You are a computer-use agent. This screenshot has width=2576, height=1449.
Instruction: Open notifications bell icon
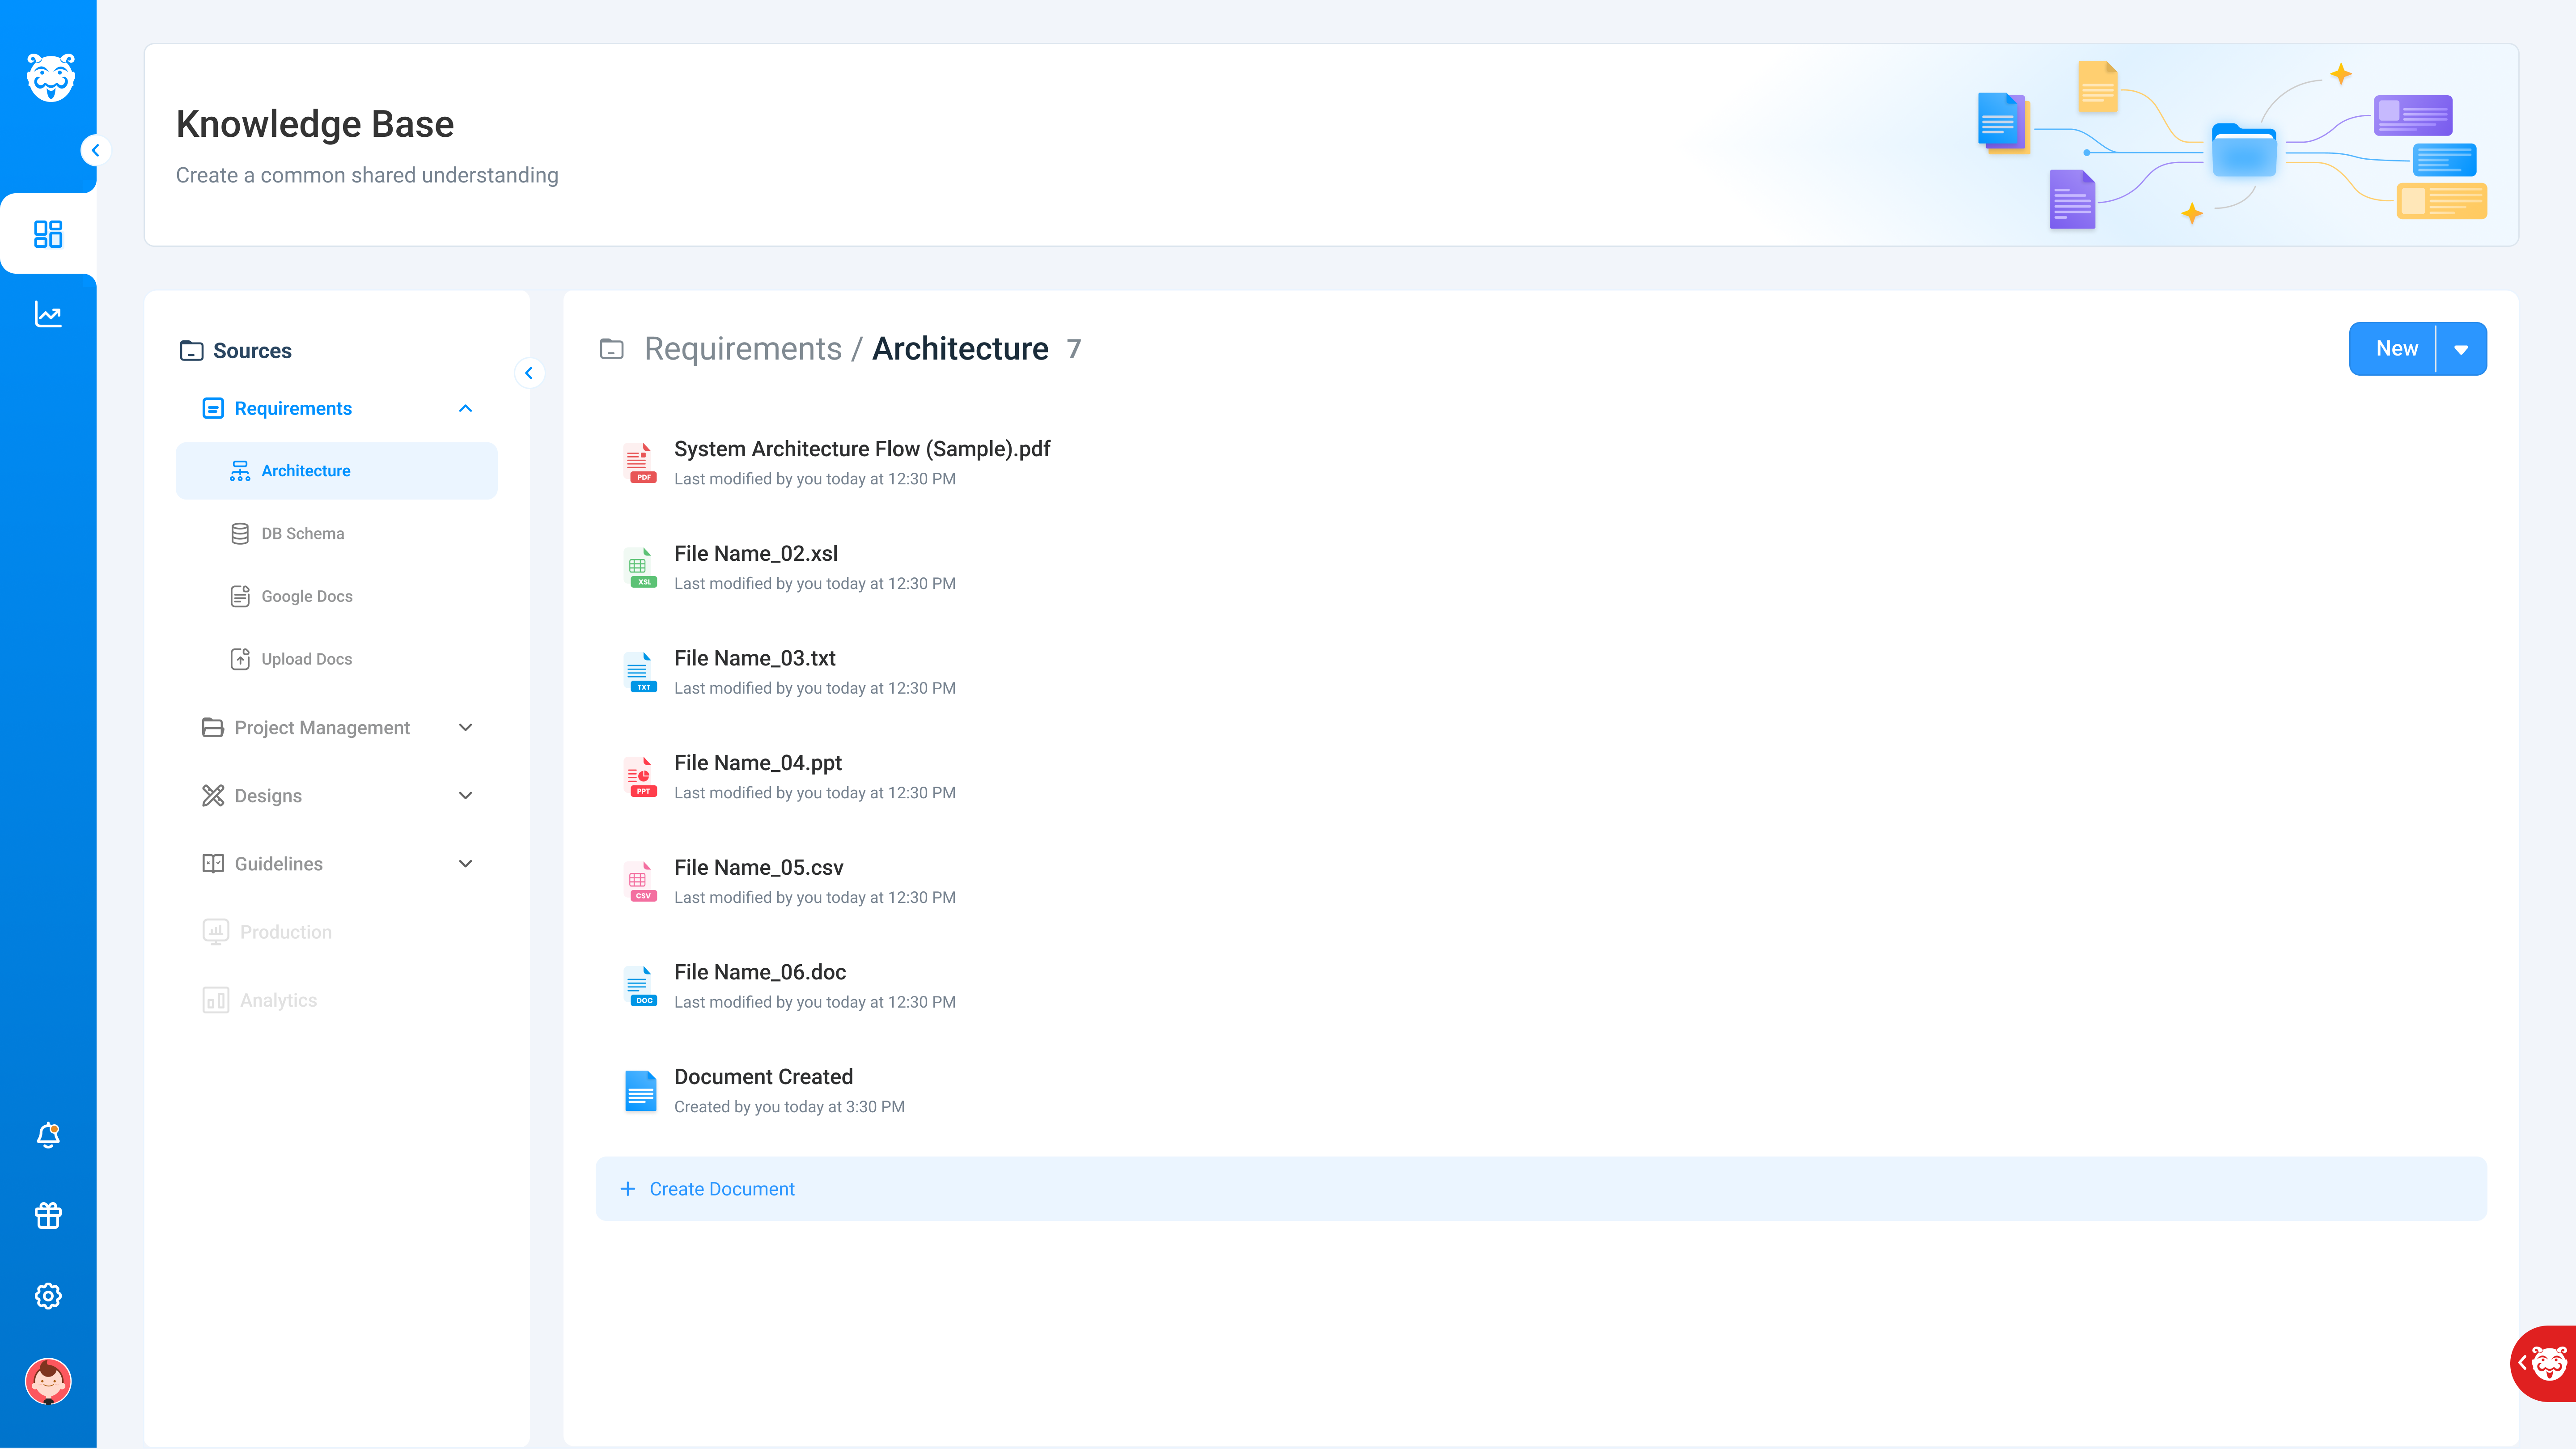tap(48, 1135)
